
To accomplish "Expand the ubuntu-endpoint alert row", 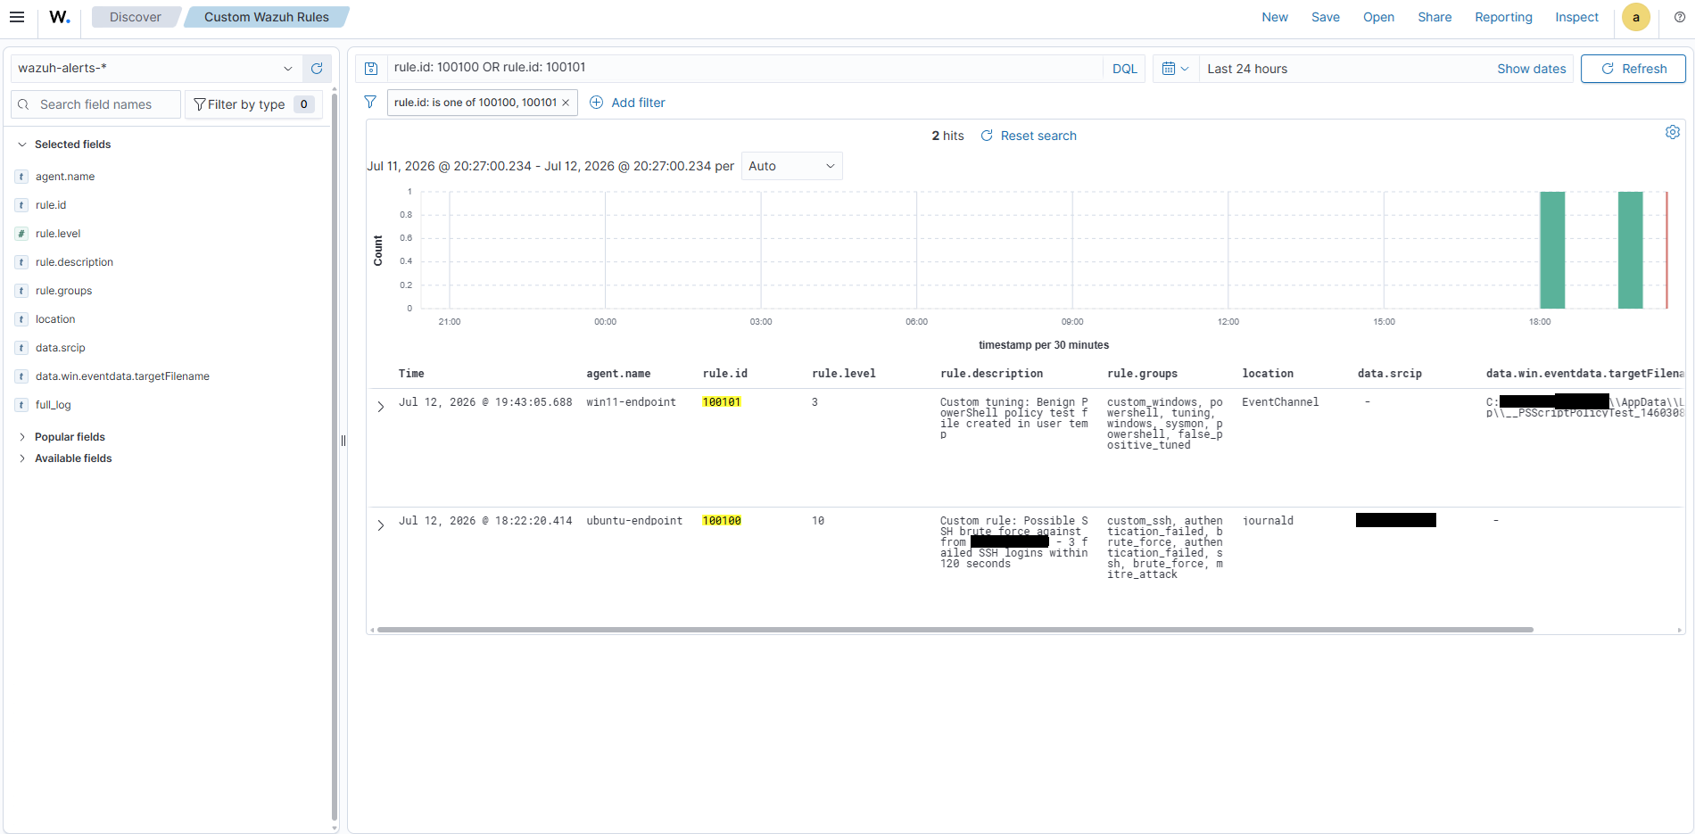I will click(381, 525).
